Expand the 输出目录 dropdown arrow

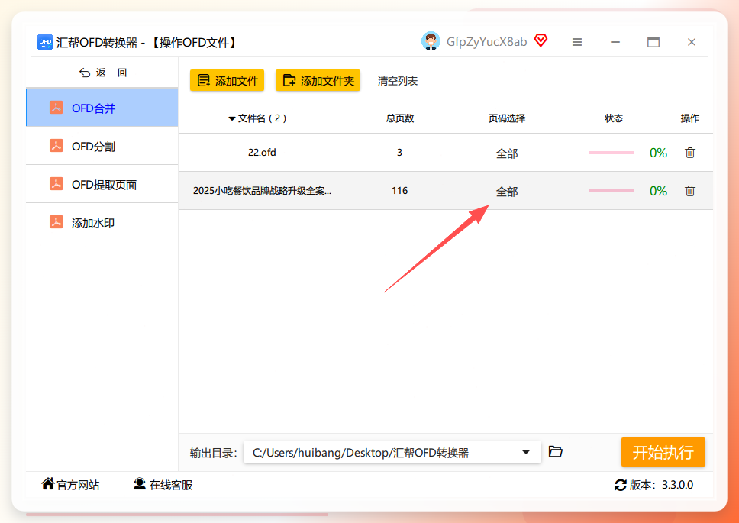click(x=526, y=452)
